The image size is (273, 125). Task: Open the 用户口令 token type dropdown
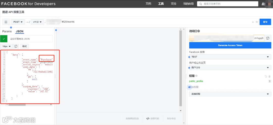click(230, 68)
